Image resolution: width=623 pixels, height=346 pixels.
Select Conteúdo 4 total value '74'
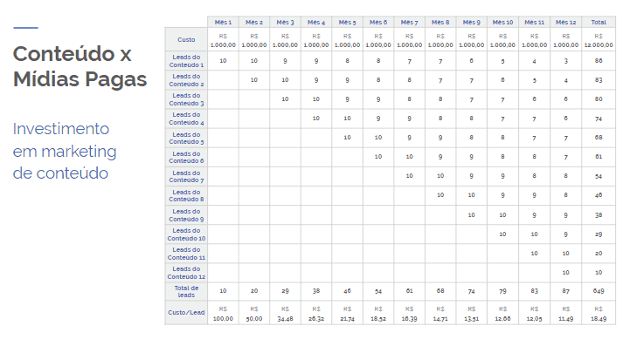click(599, 119)
